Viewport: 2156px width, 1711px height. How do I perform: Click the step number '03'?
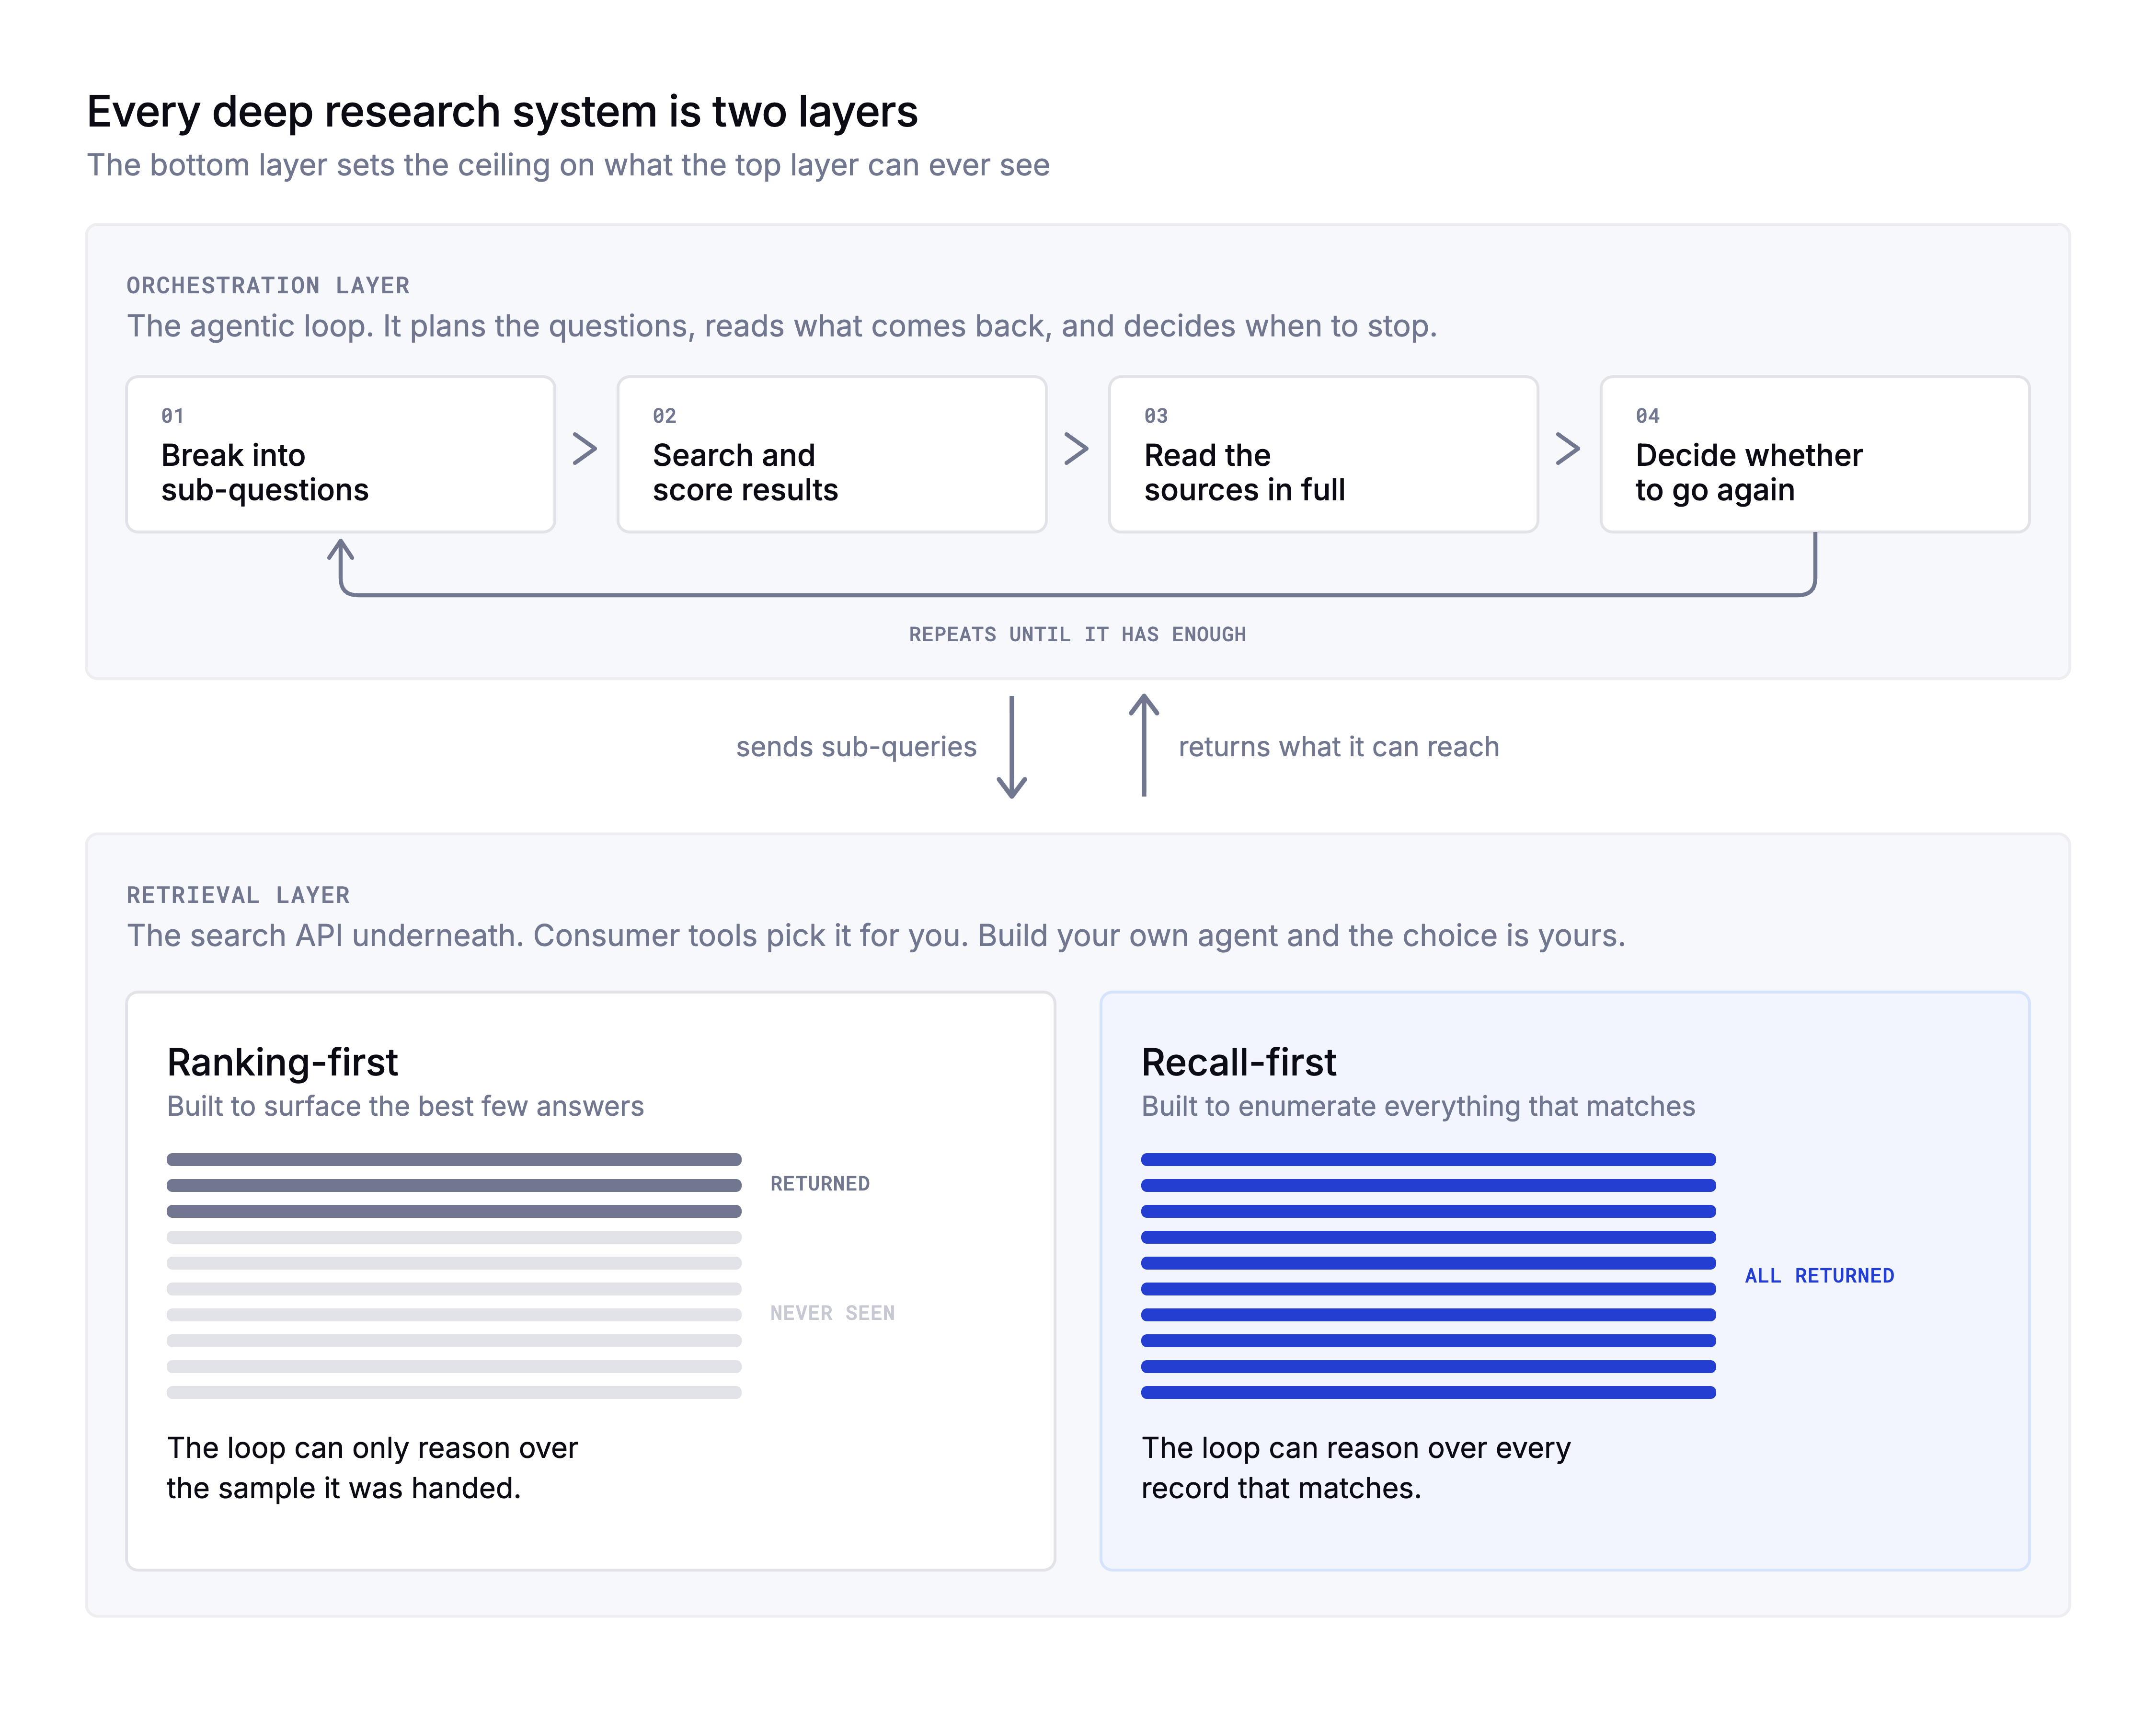click(1156, 415)
